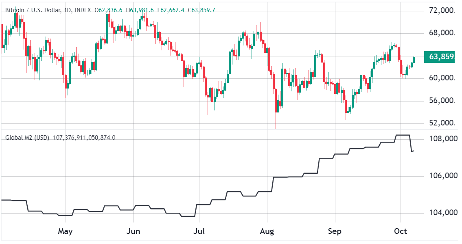Screen dimensions: 462x244
Task: Click the open price value O62,836.6
Action: point(108,10)
